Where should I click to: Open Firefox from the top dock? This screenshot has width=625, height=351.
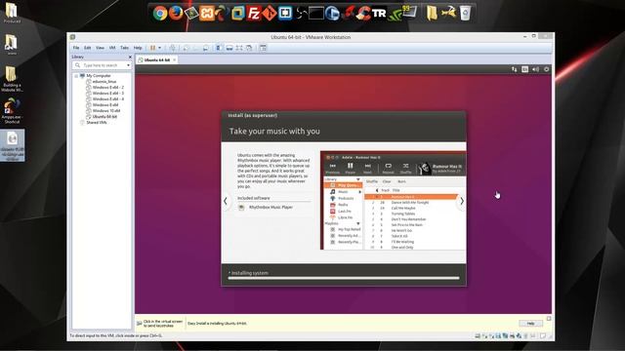point(176,13)
